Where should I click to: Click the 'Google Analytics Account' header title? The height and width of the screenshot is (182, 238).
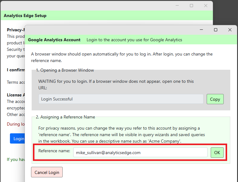(54, 40)
